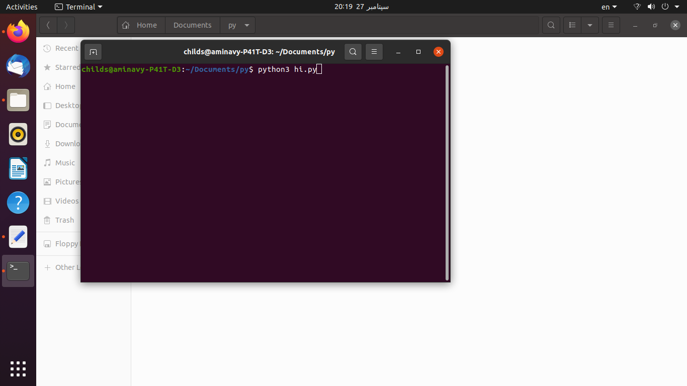The height and width of the screenshot is (386, 687).
Task: Open the terminal hamburger menu
Action: click(374, 52)
